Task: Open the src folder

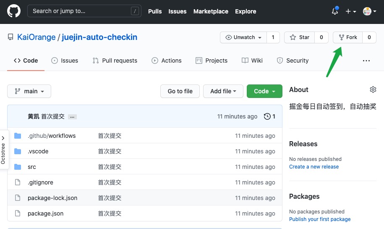Action: [x=32, y=167]
